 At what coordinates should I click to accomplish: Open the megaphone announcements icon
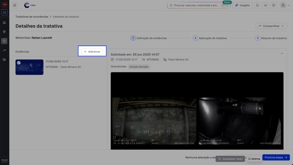(x=265, y=5)
